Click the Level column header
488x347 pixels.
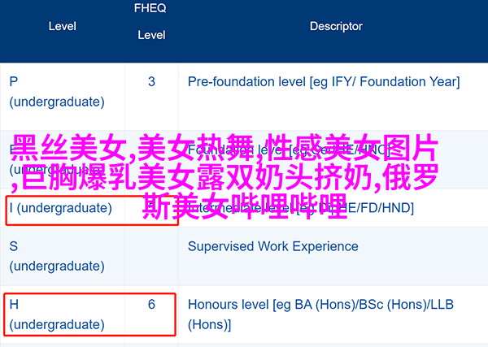[x=63, y=26]
